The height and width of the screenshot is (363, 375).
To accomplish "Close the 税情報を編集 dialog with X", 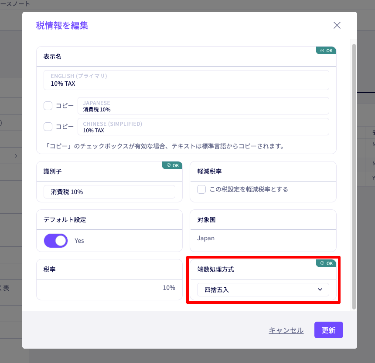I will coord(337,25).
